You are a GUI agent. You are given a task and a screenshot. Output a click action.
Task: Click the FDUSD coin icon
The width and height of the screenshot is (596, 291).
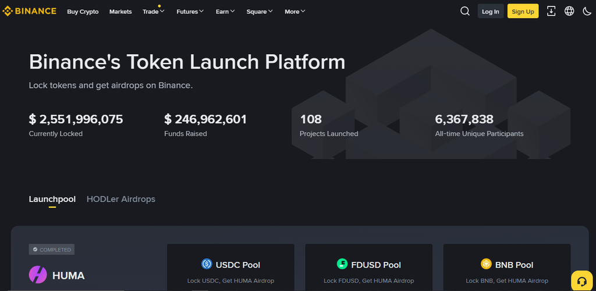tap(342, 264)
